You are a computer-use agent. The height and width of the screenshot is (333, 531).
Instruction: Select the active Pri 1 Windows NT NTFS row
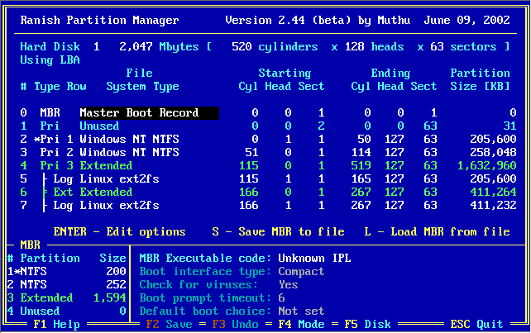(x=268, y=139)
